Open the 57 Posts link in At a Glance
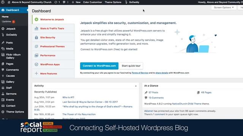Screen dimensions: 243x136 click(153, 93)
